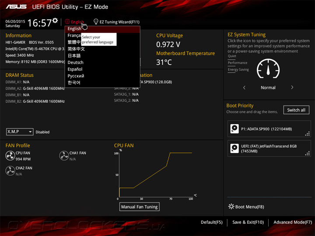Click H81-GAMER BIOS Ver. 0505 text
The width and height of the screenshot is (315, 236).
30,42
